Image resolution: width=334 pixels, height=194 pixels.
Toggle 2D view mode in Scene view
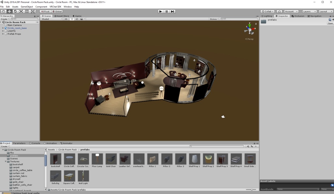point(66,19)
